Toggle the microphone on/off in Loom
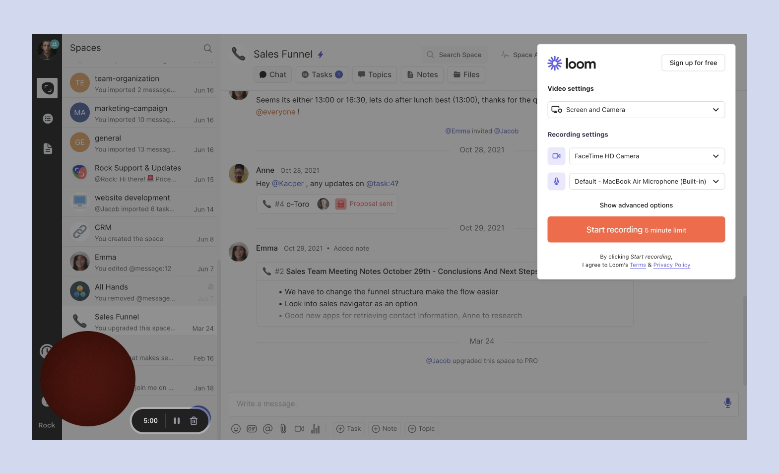Image resolution: width=779 pixels, height=474 pixels. click(556, 181)
